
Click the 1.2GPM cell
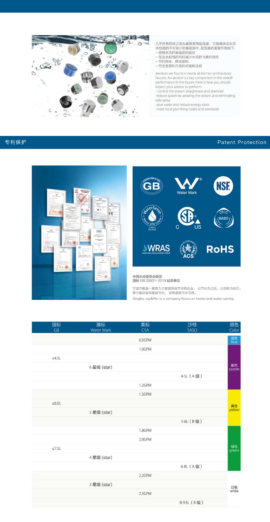145,385
